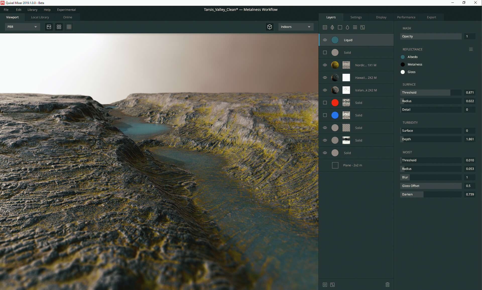Add a solid layer with square icon

coord(340,27)
